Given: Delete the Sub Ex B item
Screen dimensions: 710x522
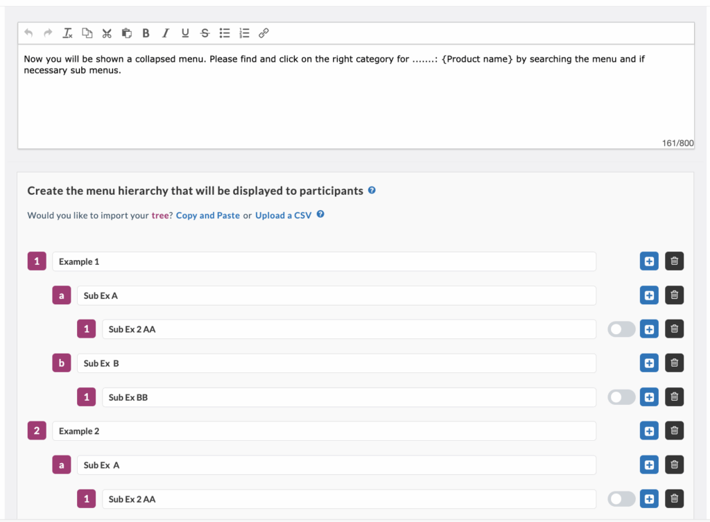Looking at the screenshot, I should [x=674, y=363].
